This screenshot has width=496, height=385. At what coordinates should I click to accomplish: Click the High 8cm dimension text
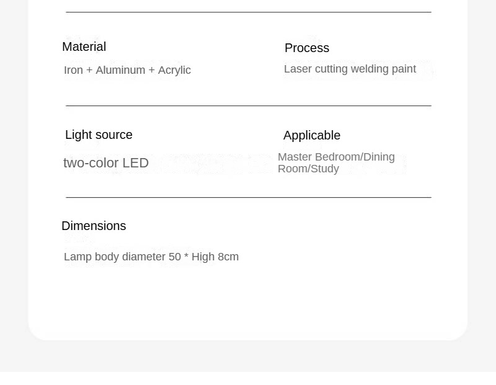pos(215,257)
